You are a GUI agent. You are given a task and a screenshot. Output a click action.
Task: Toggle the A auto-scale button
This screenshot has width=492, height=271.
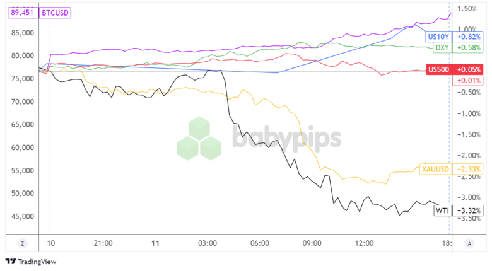469,243
